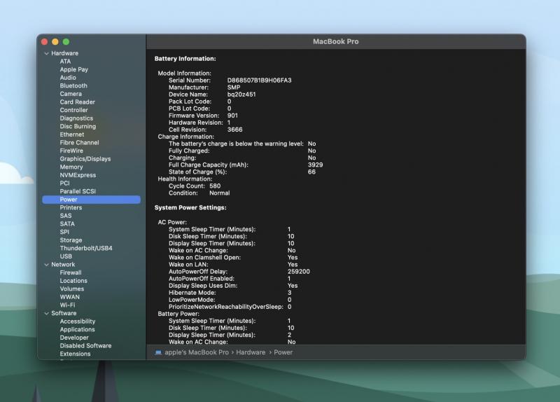
Task: Select the highlighted Power entry
Action: click(92, 200)
